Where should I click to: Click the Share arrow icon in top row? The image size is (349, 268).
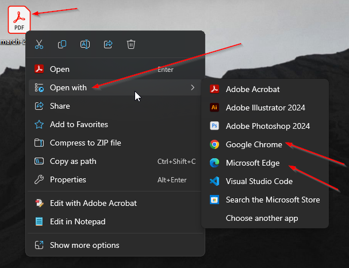(x=108, y=44)
